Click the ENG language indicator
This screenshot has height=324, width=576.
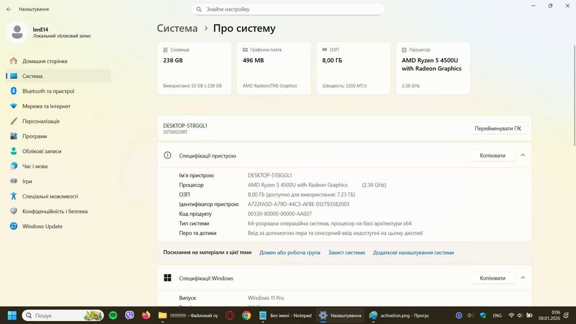click(x=497, y=315)
